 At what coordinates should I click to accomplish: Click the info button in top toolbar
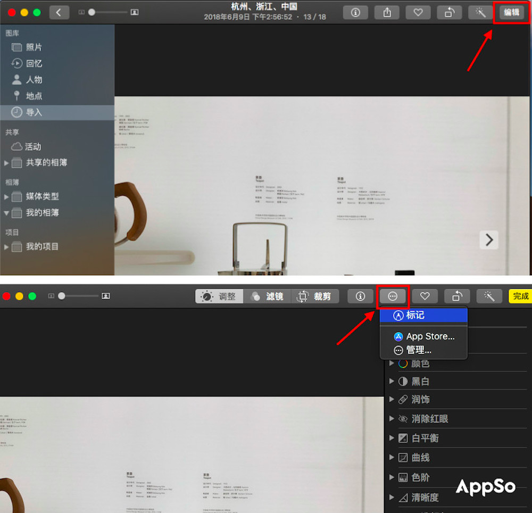[x=355, y=12]
